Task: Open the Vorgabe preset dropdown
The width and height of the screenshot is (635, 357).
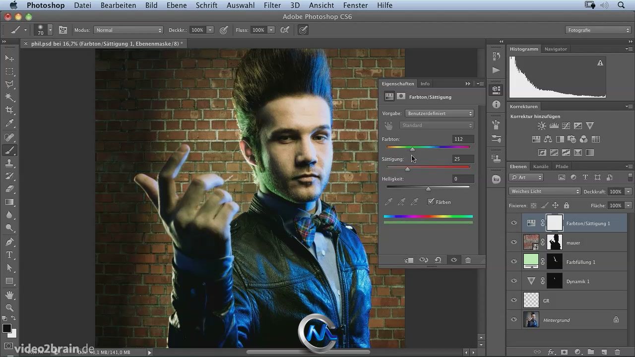Action: [x=440, y=114]
